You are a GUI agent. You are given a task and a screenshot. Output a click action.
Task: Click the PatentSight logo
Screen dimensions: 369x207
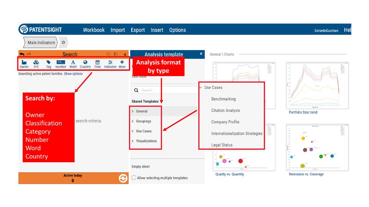click(41, 29)
